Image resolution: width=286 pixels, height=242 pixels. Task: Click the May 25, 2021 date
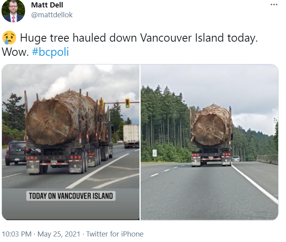click(59, 234)
